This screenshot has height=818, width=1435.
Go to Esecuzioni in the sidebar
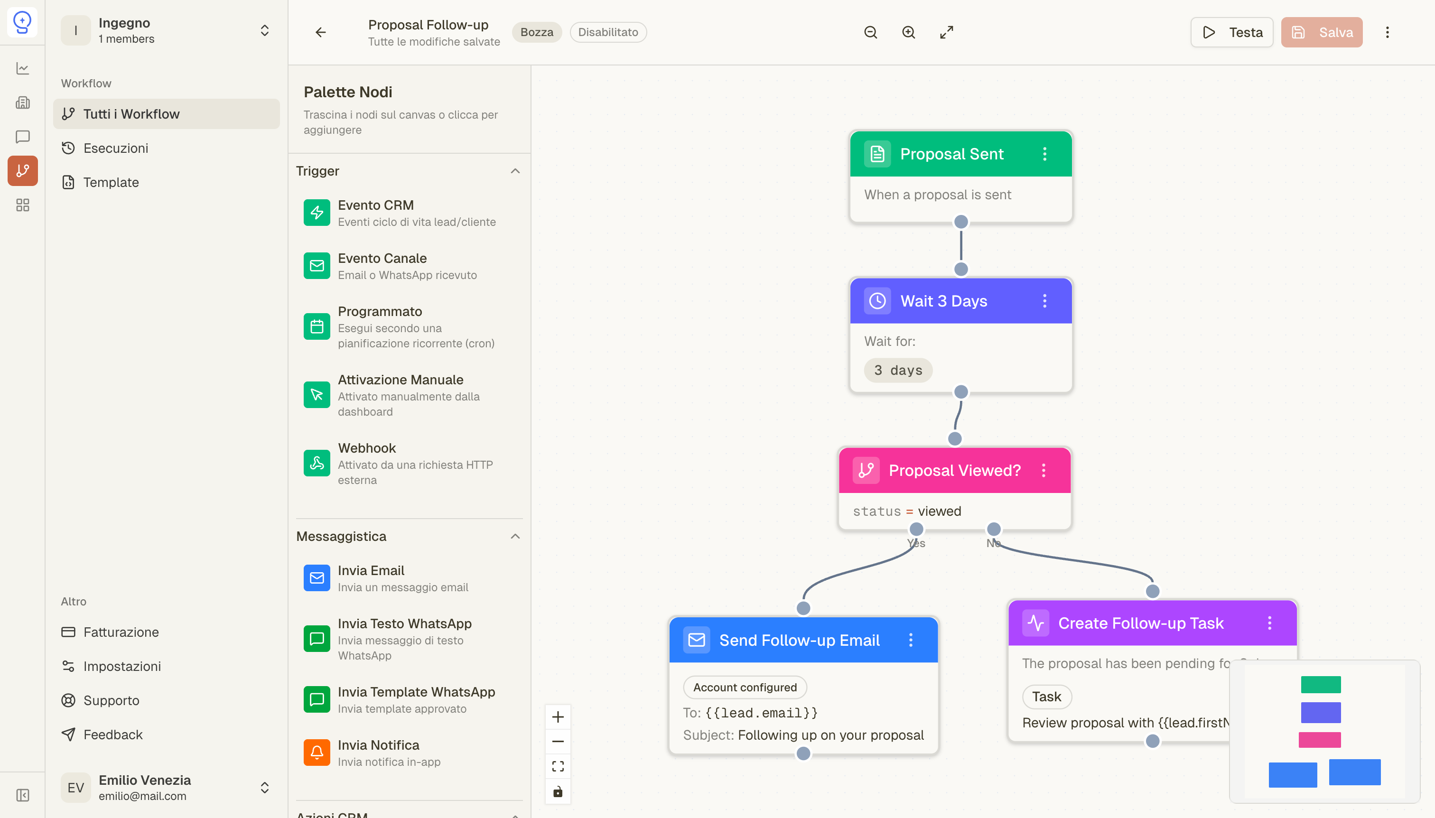pos(116,149)
